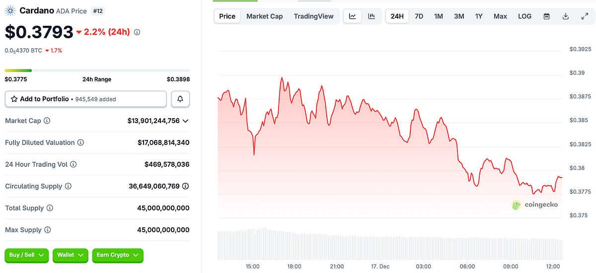Show Fully Diluted Valuation info tooltip
This screenshot has width=596, height=273.
tap(80, 142)
